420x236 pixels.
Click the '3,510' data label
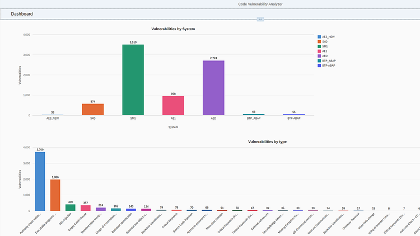tap(133, 43)
